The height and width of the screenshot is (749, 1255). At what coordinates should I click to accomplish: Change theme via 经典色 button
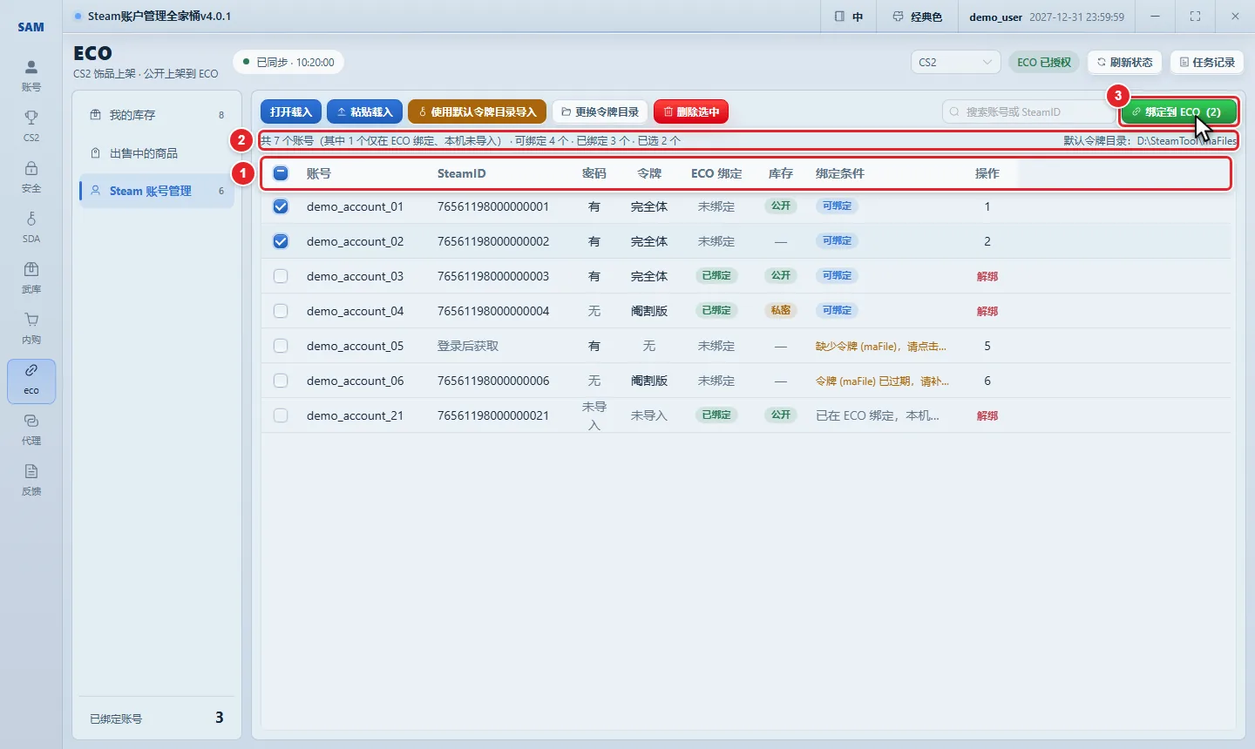tap(917, 17)
